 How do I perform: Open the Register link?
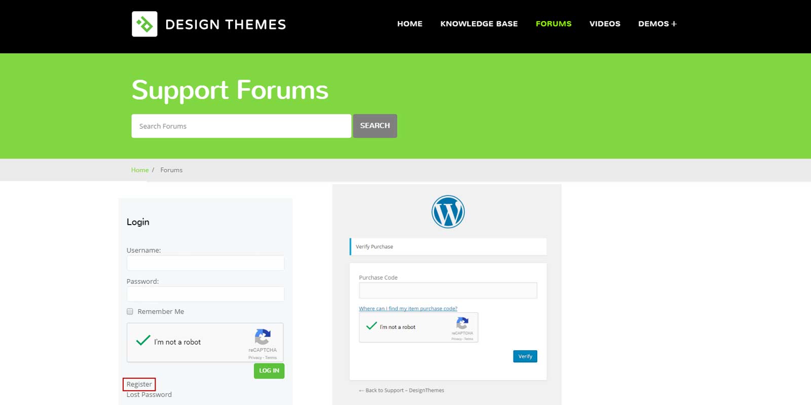(139, 384)
